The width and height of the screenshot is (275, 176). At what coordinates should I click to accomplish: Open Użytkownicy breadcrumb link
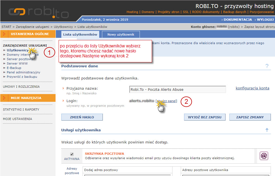click(x=63, y=27)
